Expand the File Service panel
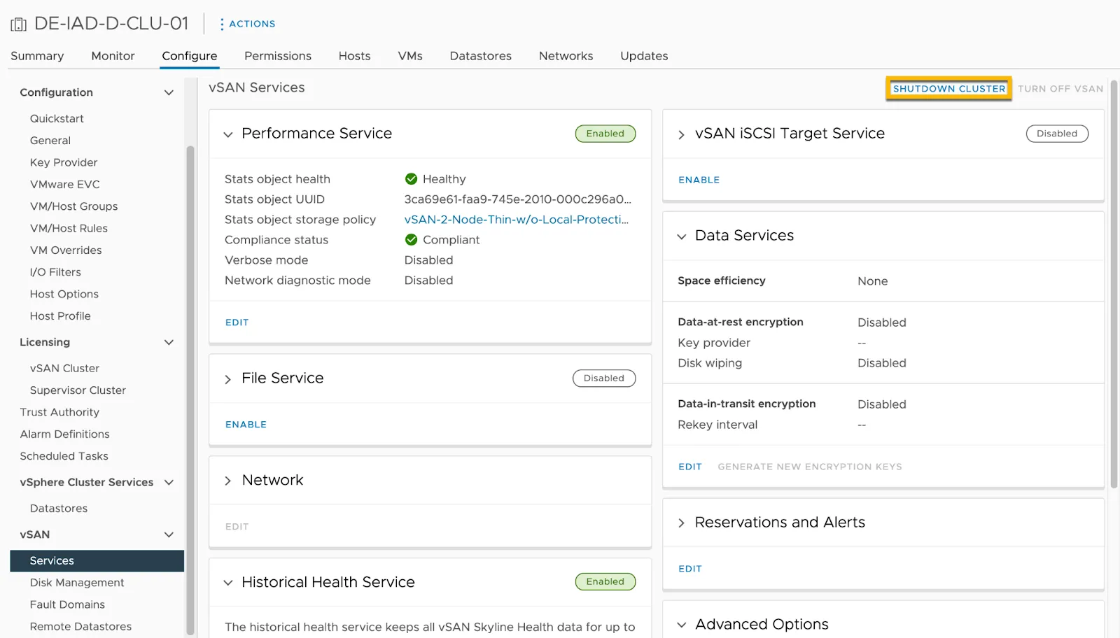Viewport: 1120px width, 638px height. (x=227, y=379)
